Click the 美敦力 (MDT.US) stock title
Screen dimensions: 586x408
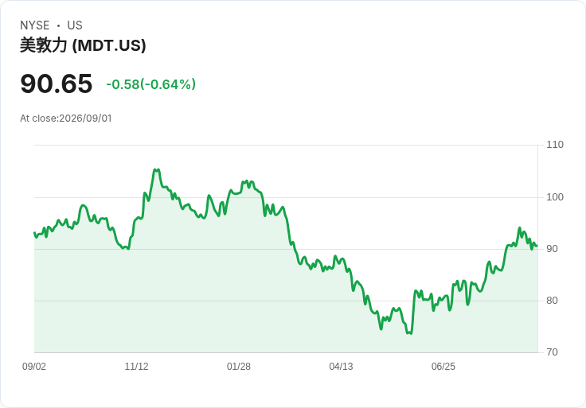coord(83,45)
